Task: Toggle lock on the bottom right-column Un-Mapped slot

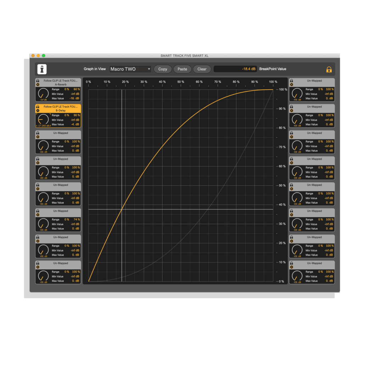Action: (291, 263)
